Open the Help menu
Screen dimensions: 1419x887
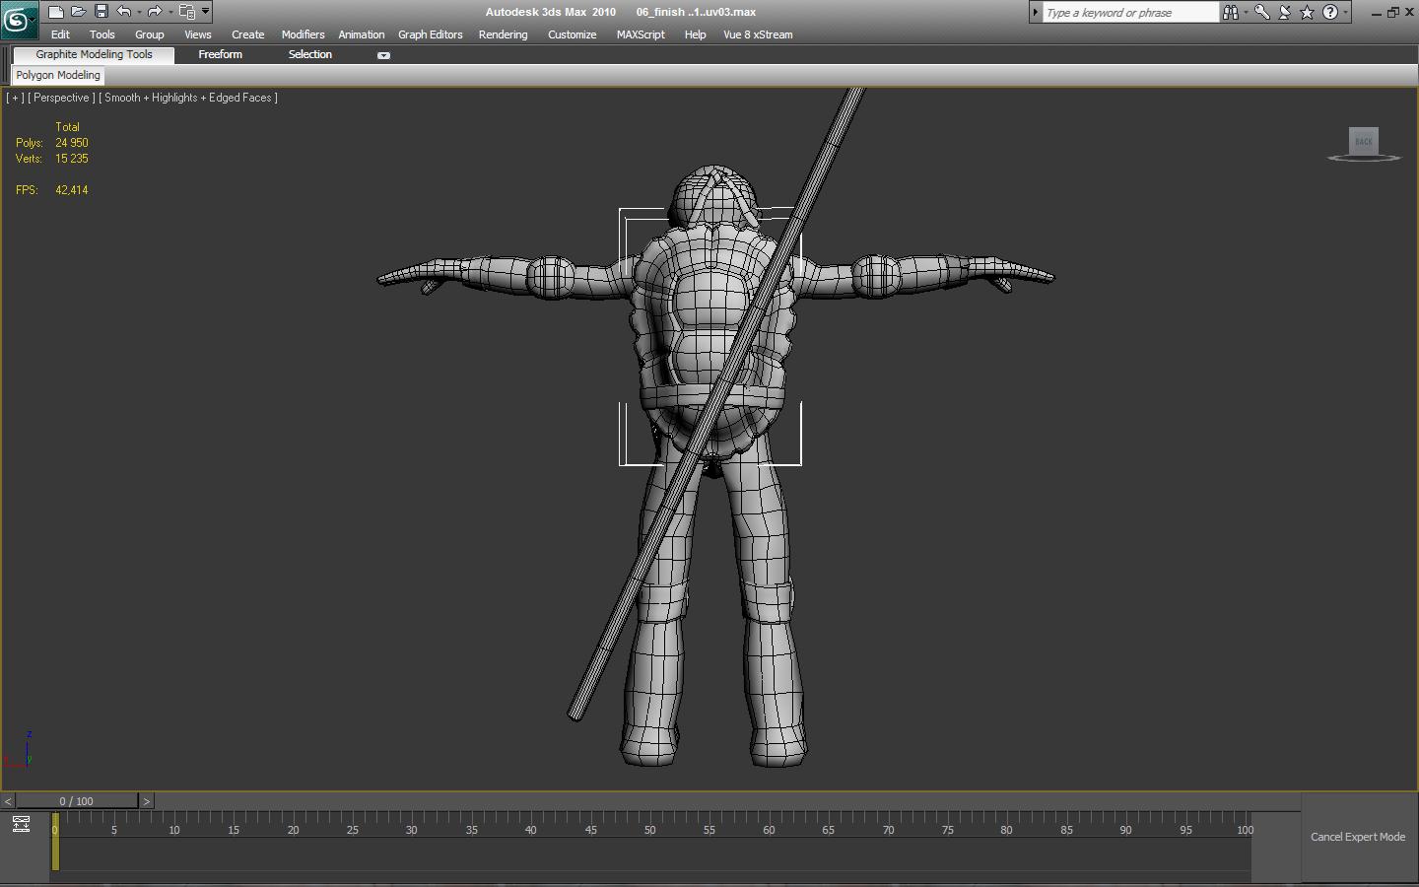(695, 34)
